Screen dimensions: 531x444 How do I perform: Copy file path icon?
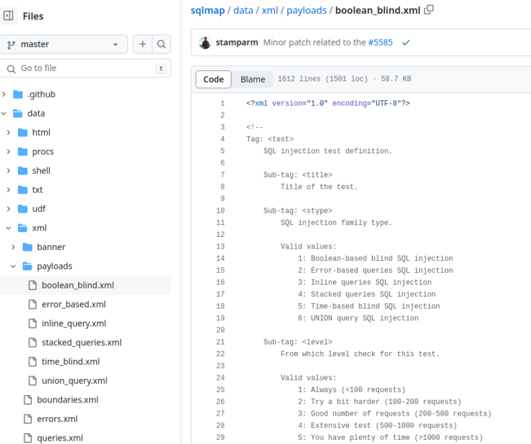click(429, 10)
